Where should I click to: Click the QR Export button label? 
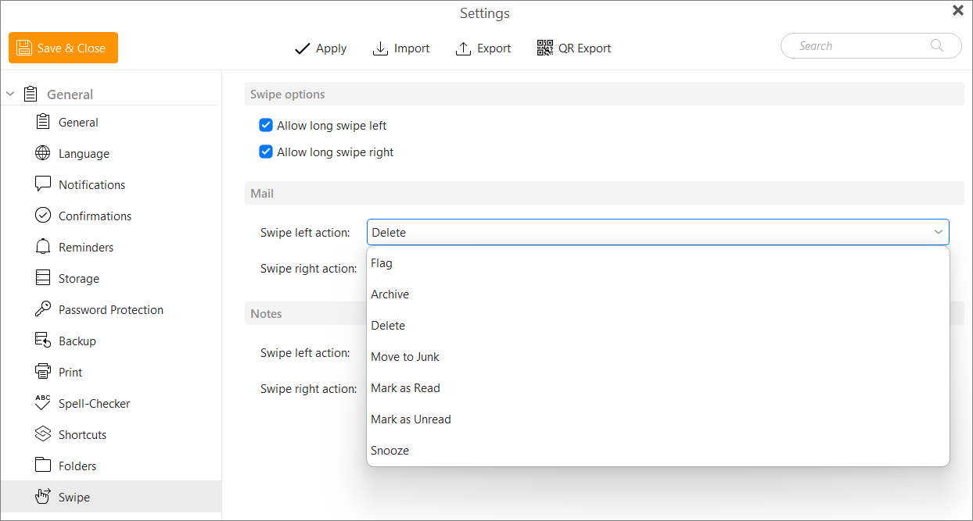point(584,48)
